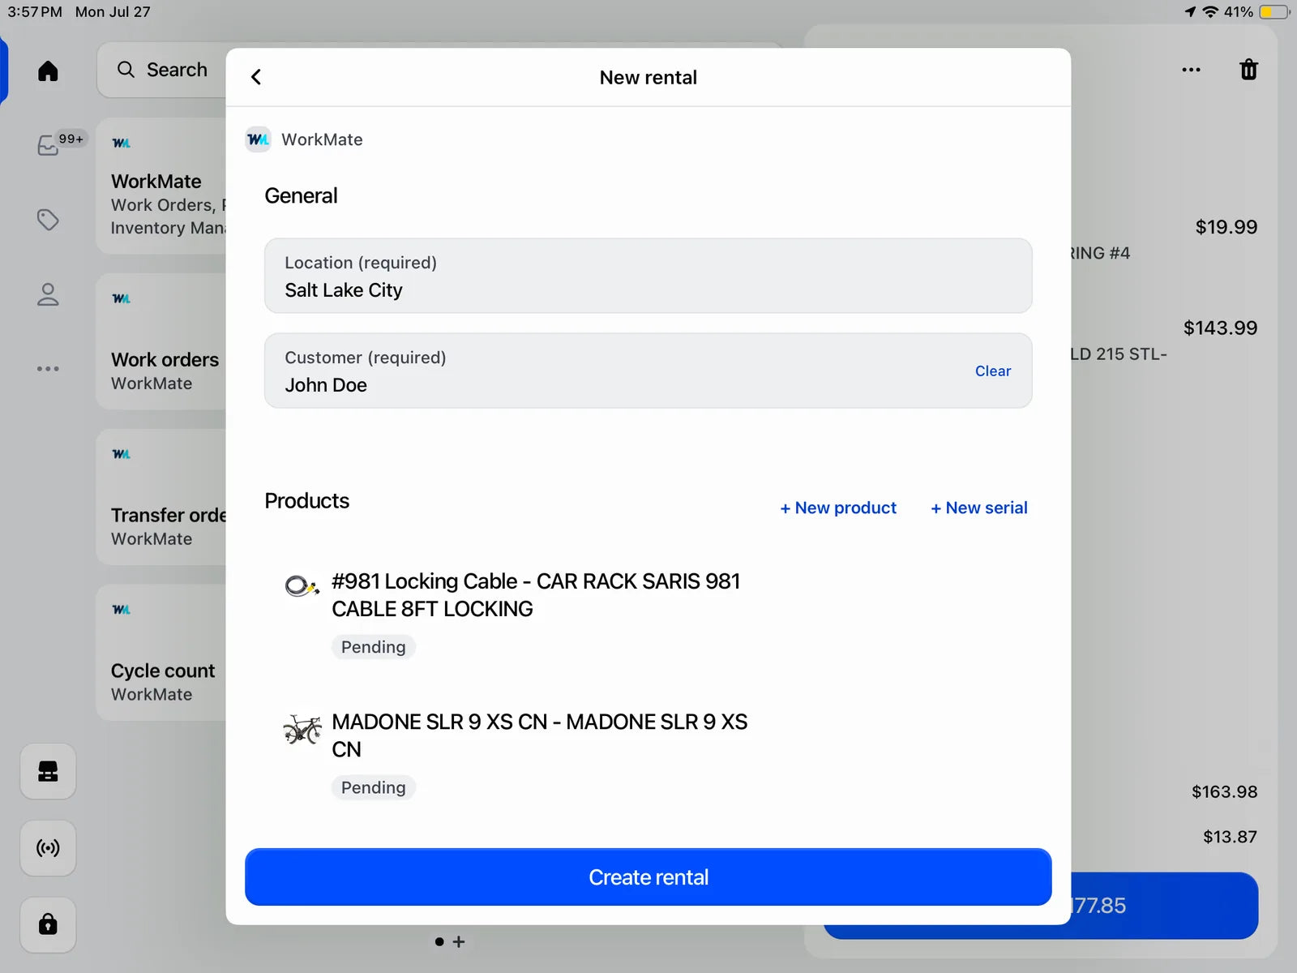Open the Search field
The width and height of the screenshot is (1297, 973).
pyautogui.click(x=162, y=70)
